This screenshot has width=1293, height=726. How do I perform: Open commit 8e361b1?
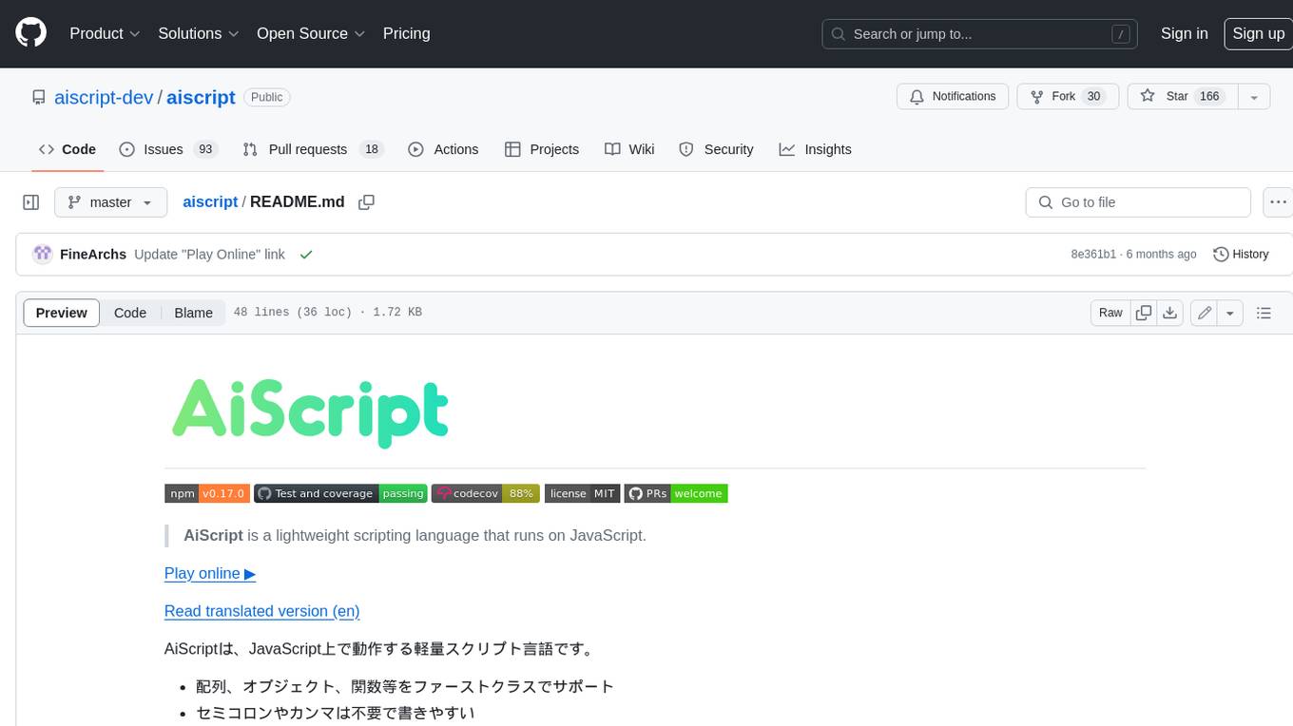tap(1093, 255)
